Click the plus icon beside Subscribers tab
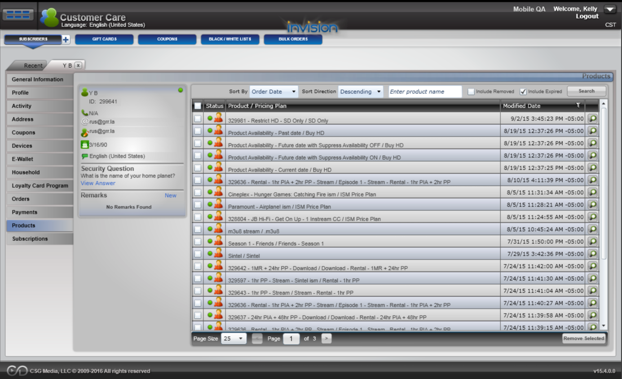Screen dimensions: 622x379 pos(66,40)
